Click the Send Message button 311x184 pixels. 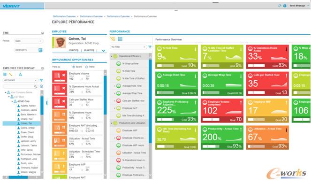[x=297, y=6]
